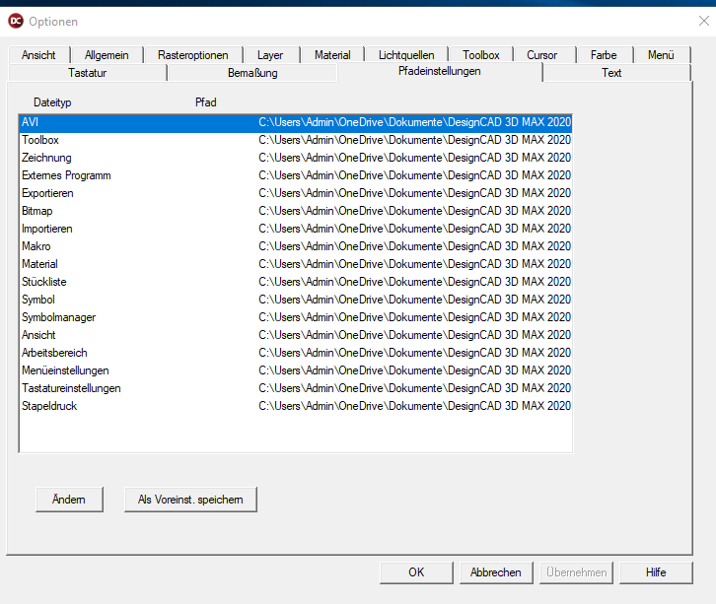Close the Optionen dialog window
The width and height of the screenshot is (716, 604).
pos(703,21)
